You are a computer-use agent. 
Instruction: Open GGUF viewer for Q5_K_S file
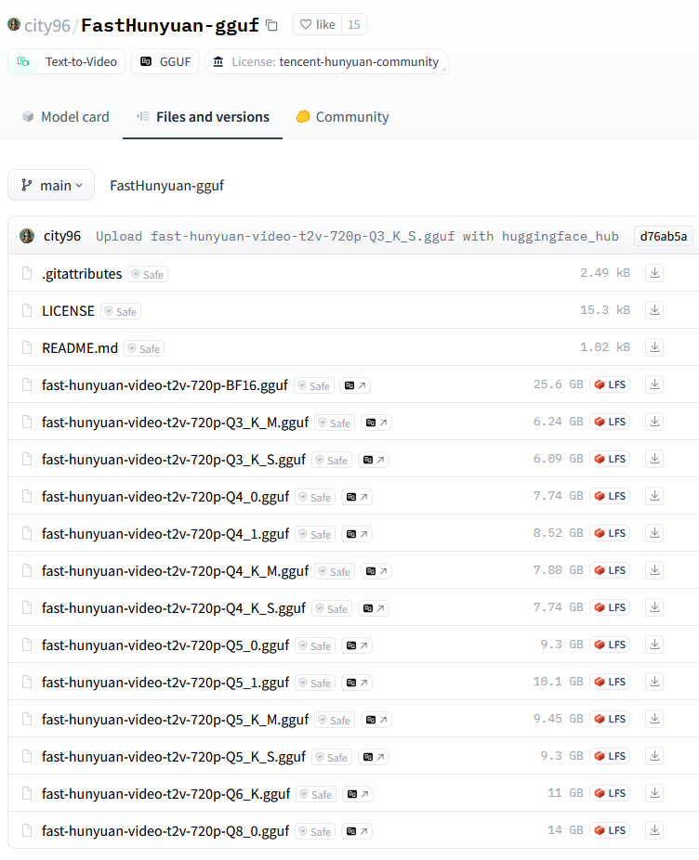(374, 757)
